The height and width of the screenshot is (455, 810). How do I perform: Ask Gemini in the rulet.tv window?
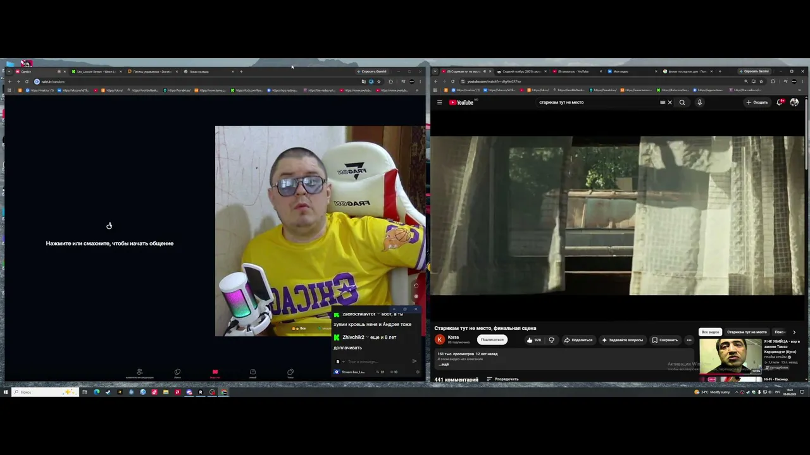[371, 71]
